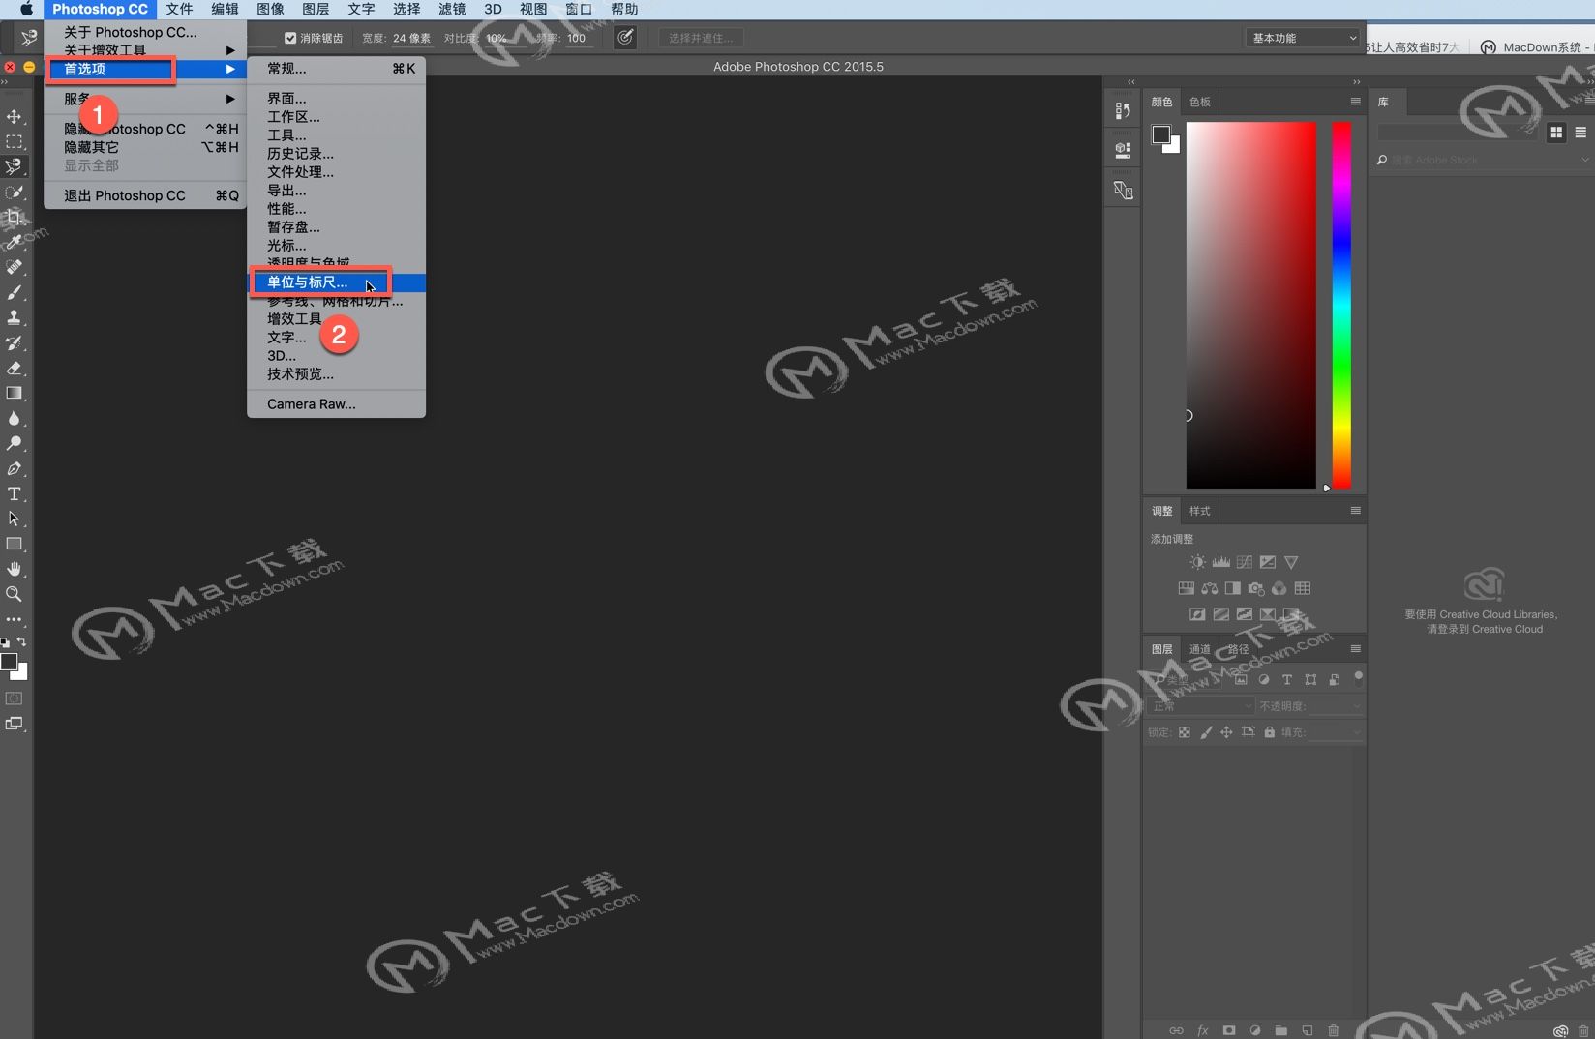1595x1039 pixels.
Task: Open the Adjustments panel options menu
Action: [1355, 511]
